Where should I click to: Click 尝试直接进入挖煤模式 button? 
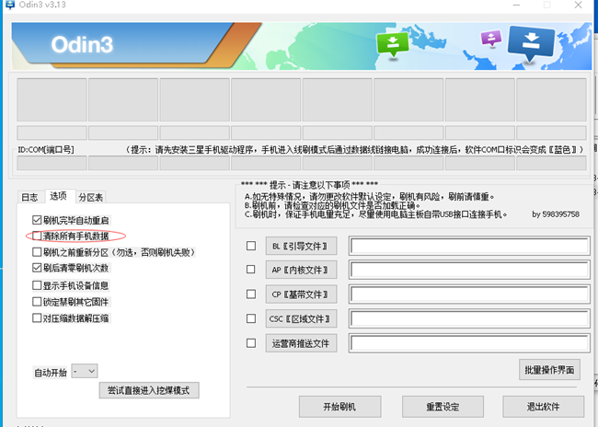point(148,390)
